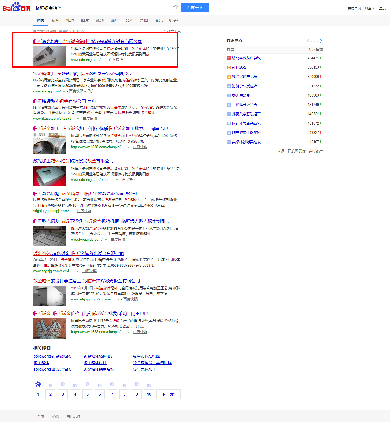Open the search tools filter icon
The height and width of the screenshot is (422, 390).
[x=165, y=31]
